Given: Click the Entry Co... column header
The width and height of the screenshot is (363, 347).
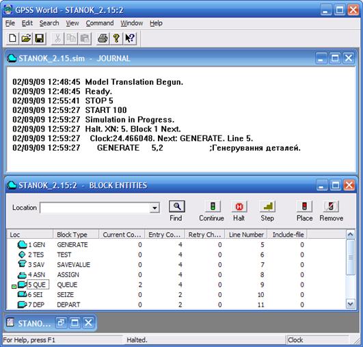Looking at the screenshot, I should 165,235.
